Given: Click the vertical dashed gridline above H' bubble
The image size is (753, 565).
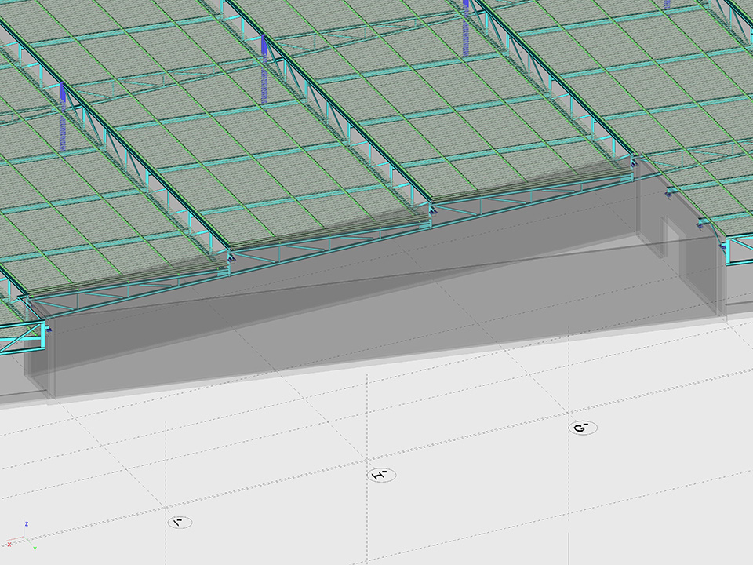Looking at the screenshot, I should tap(368, 416).
